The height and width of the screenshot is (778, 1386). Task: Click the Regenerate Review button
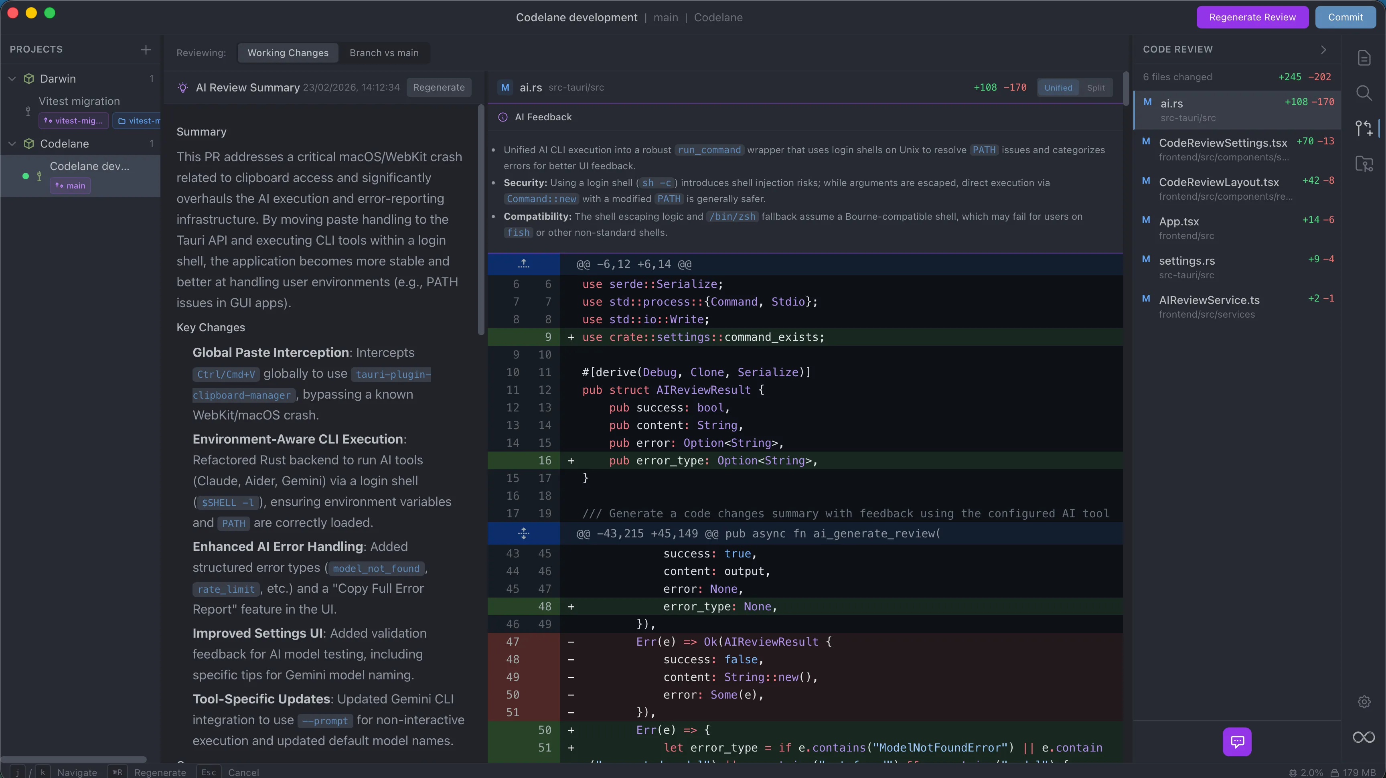[x=1252, y=17]
